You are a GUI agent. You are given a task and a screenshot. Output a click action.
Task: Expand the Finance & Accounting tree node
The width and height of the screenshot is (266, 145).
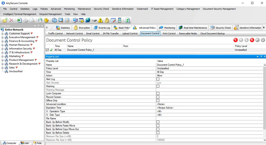2,41
